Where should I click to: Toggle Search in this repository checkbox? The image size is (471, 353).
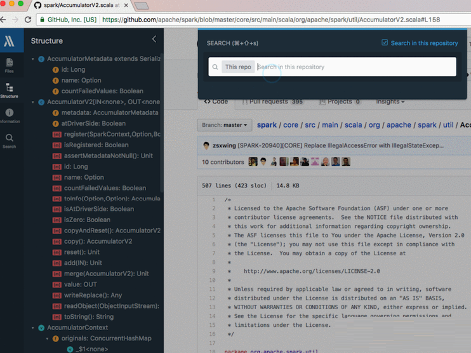385,43
